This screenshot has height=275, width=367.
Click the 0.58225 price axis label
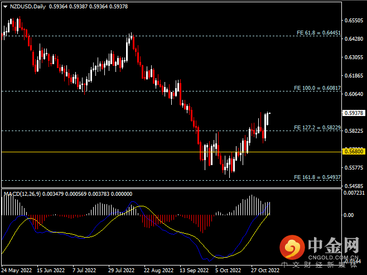[354, 131]
